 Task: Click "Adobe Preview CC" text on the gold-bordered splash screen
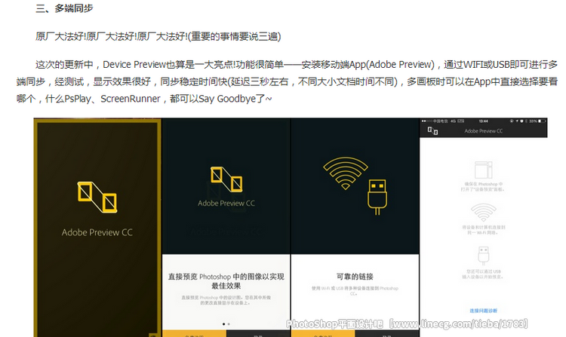click(97, 232)
